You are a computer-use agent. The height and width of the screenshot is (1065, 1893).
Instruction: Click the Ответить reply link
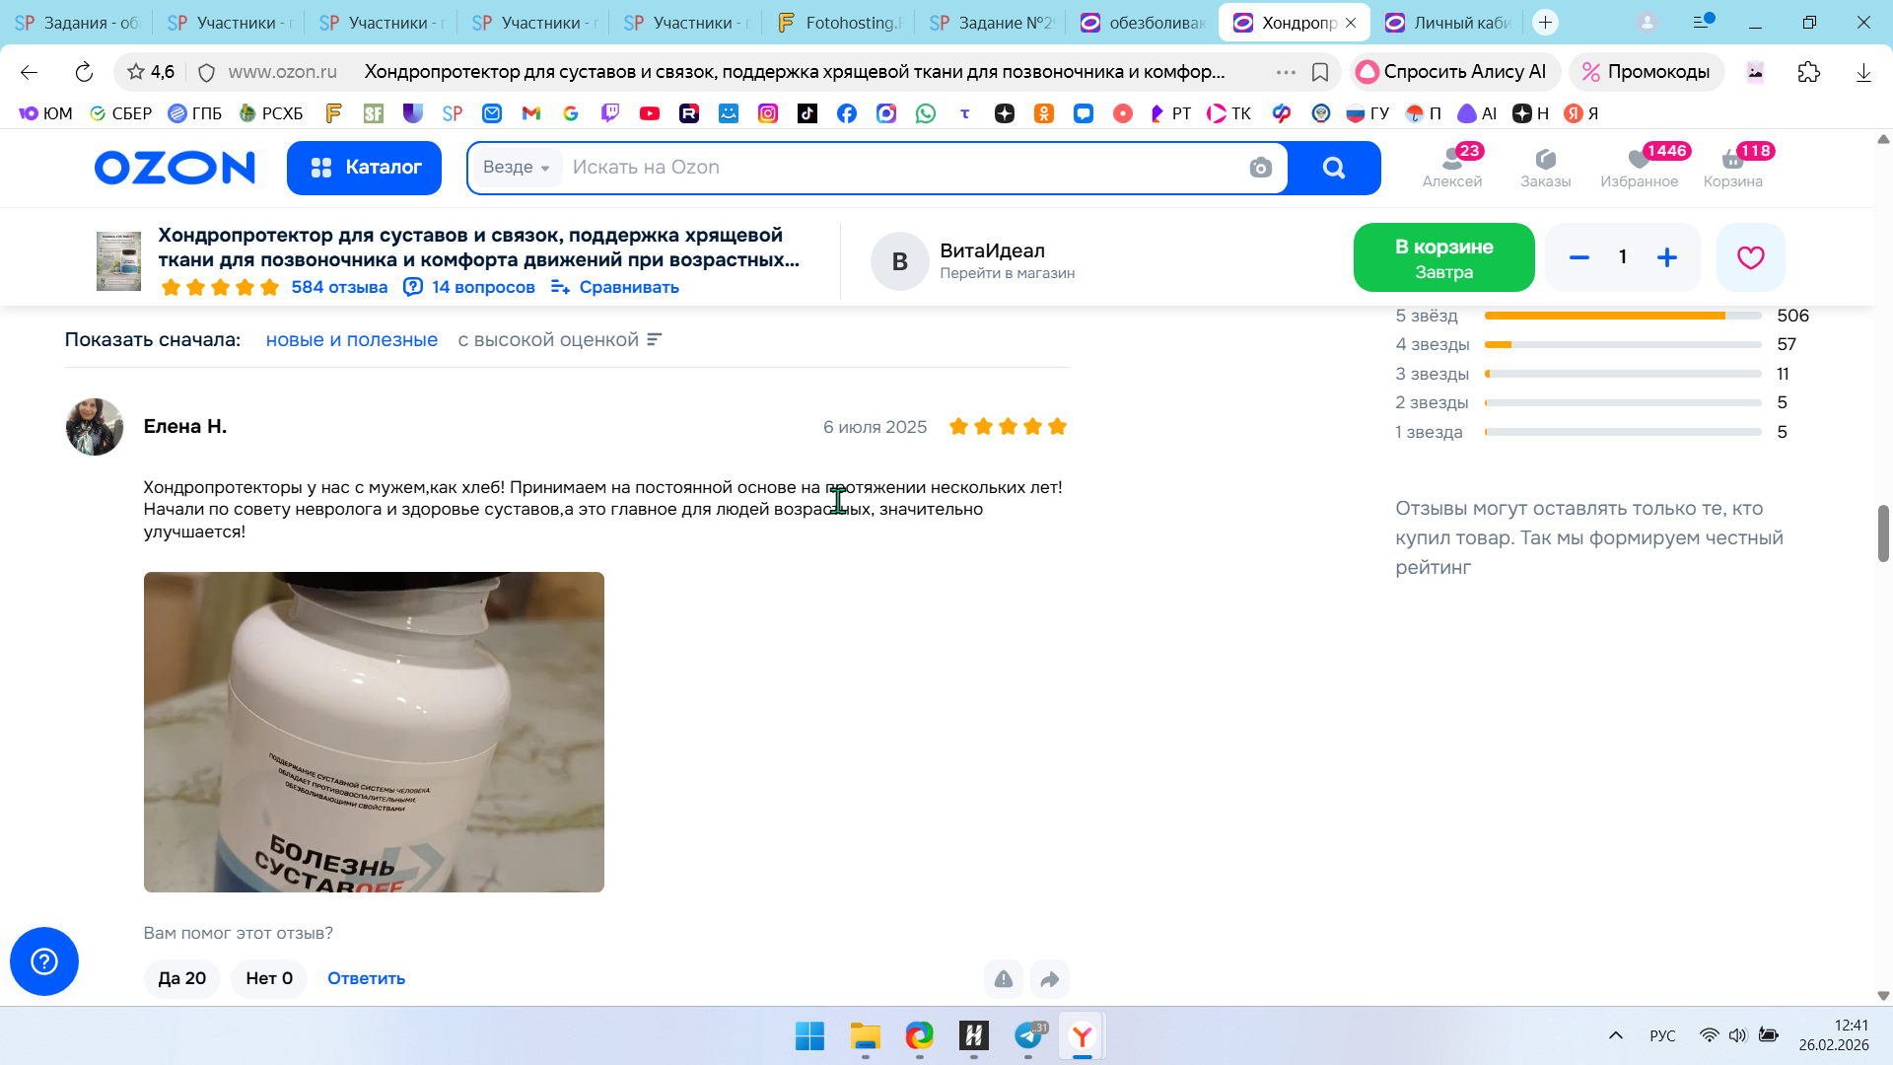pyautogui.click(x=366, y=978)
